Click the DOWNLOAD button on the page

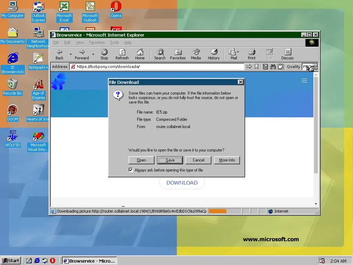click(182, 183)
